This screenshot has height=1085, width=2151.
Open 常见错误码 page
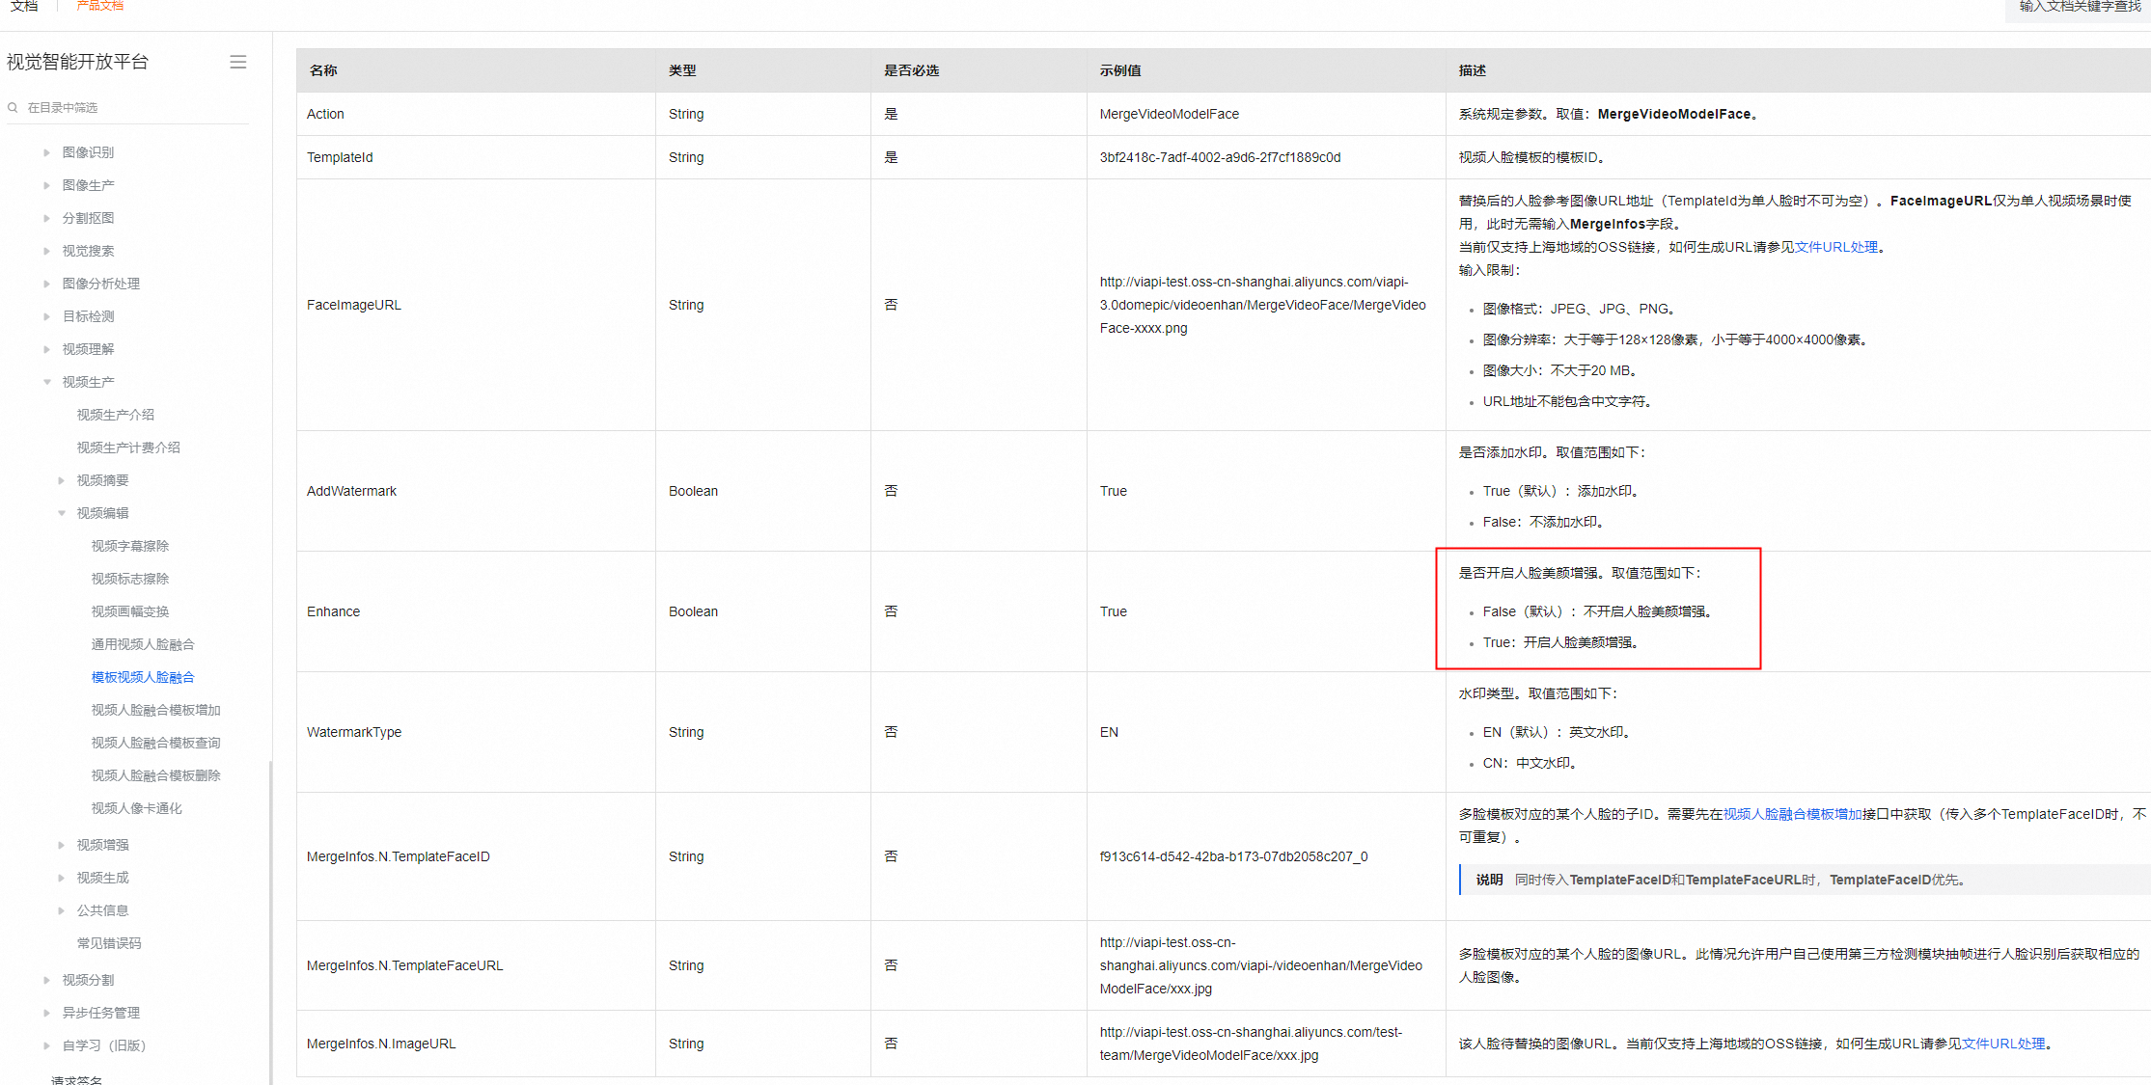(x=109, y=943)
